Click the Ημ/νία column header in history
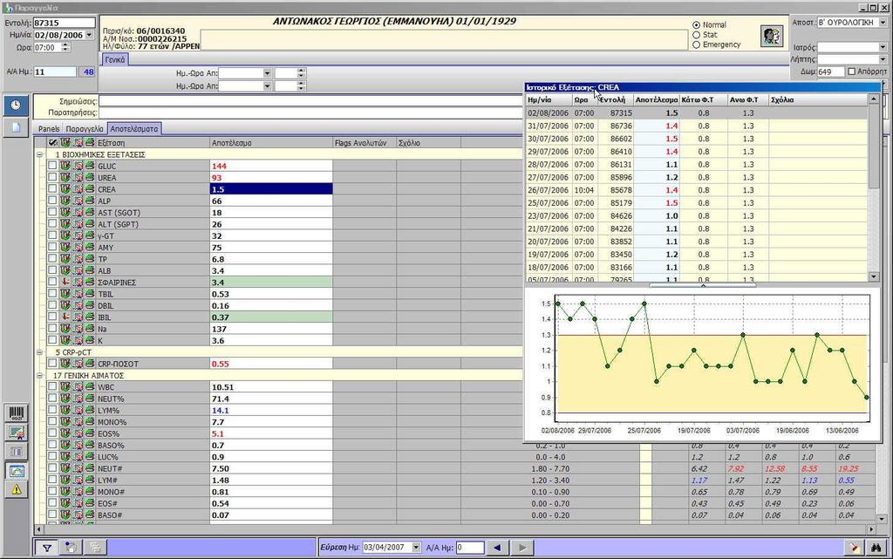 click(549, 99)
